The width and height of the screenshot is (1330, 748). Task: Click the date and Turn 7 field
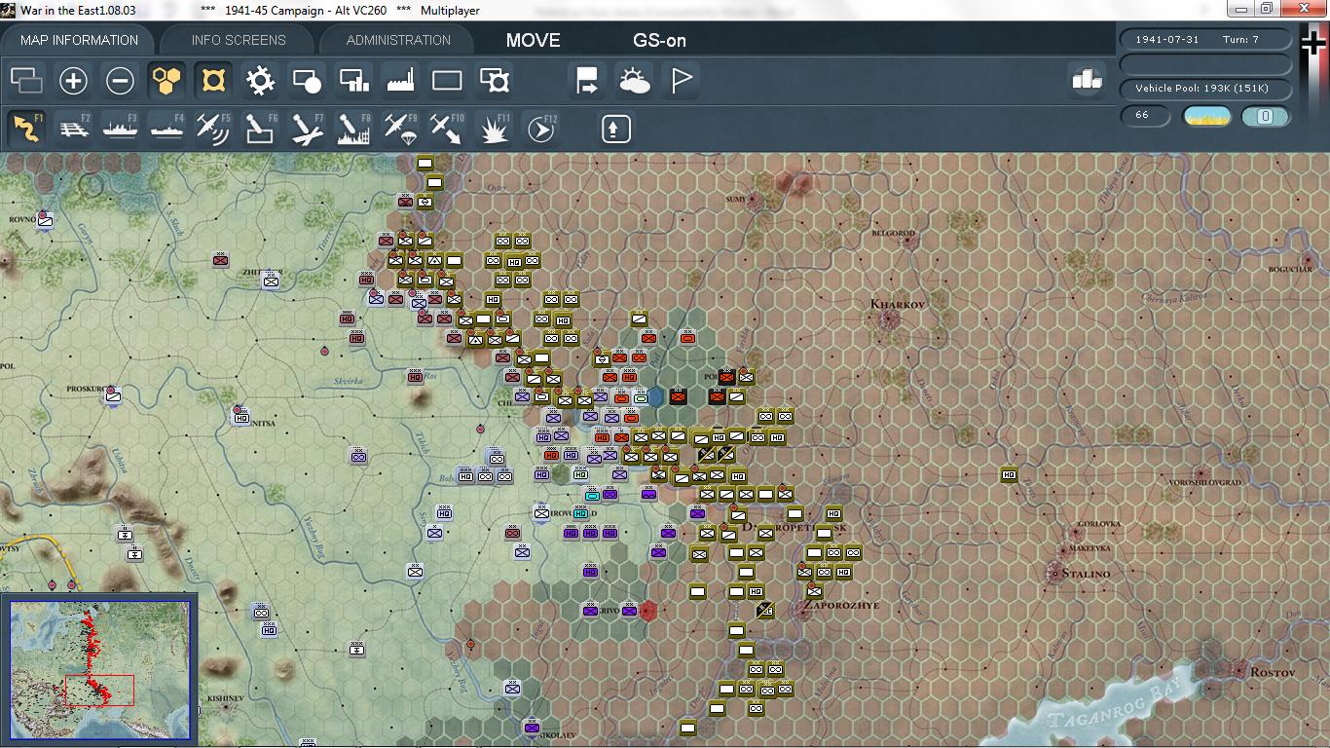[x=1206, y=39]
